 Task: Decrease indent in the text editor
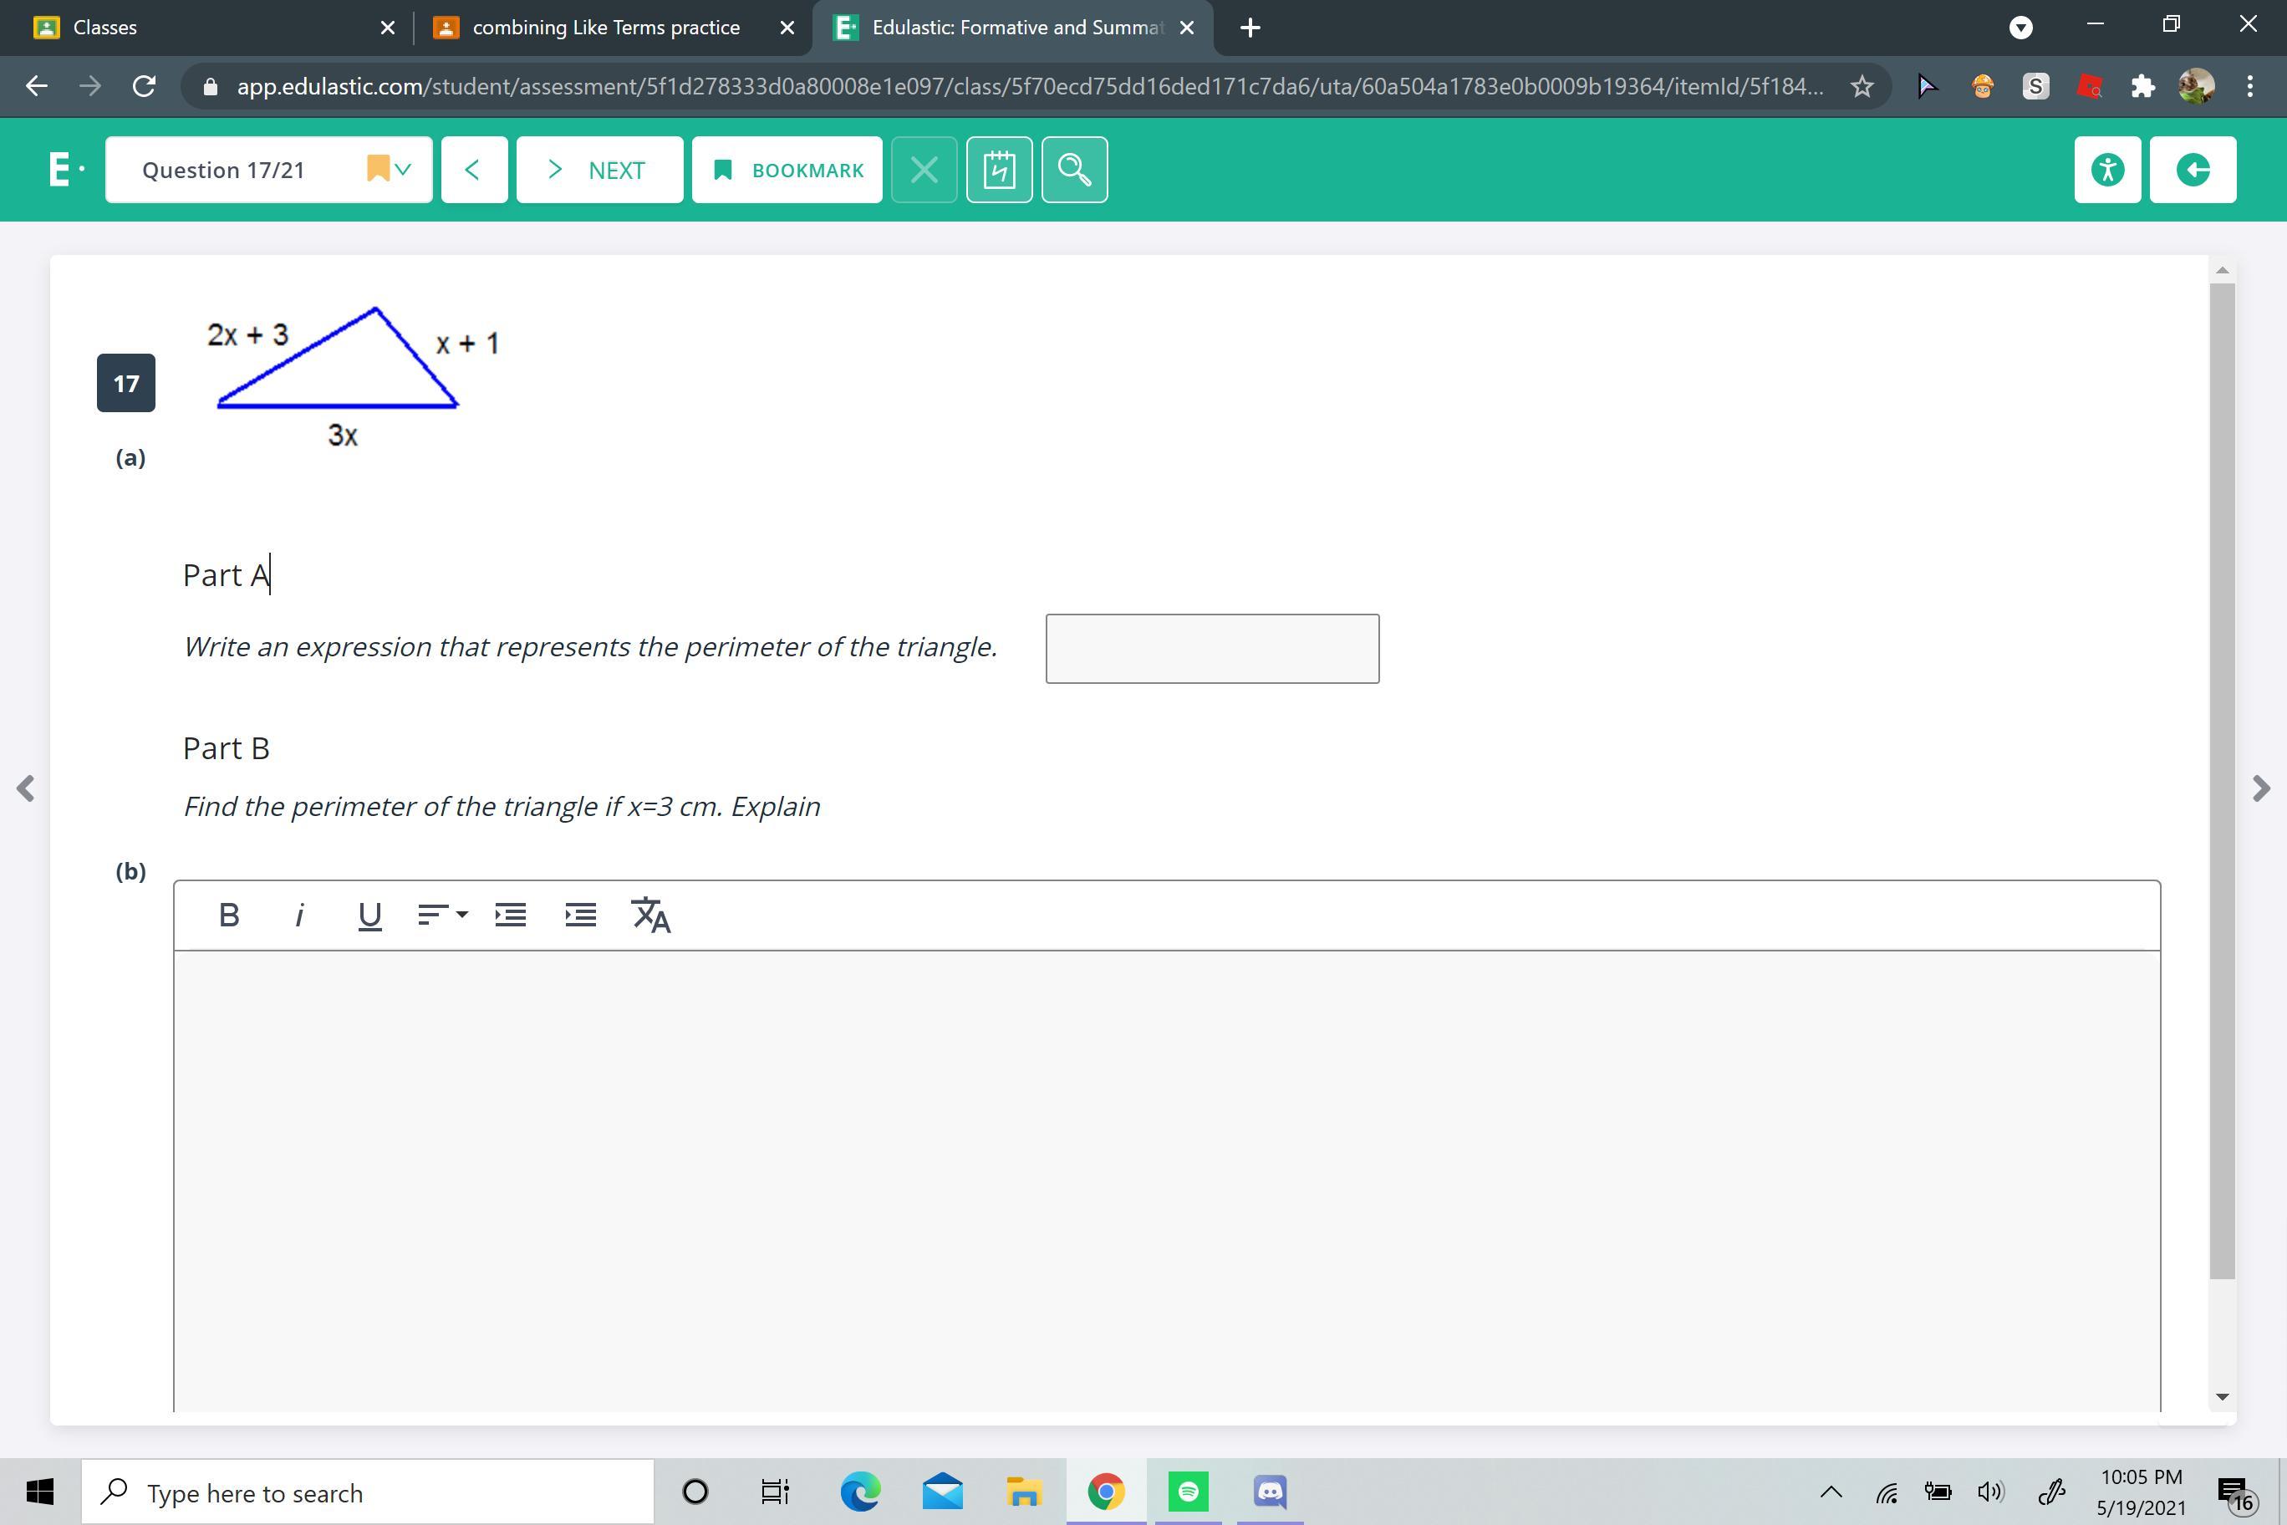(x=511, y=916)
